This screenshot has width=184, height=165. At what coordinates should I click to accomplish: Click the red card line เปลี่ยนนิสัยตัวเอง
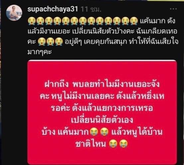pyautogui.click(x=102, y=120)
